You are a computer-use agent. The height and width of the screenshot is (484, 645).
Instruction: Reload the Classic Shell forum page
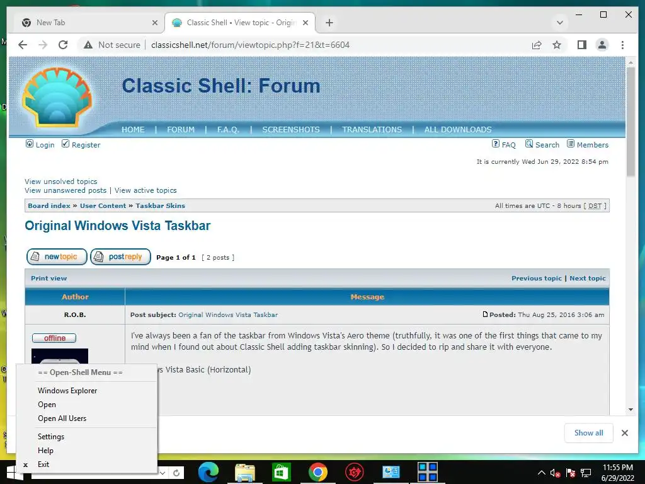point(63,45)
